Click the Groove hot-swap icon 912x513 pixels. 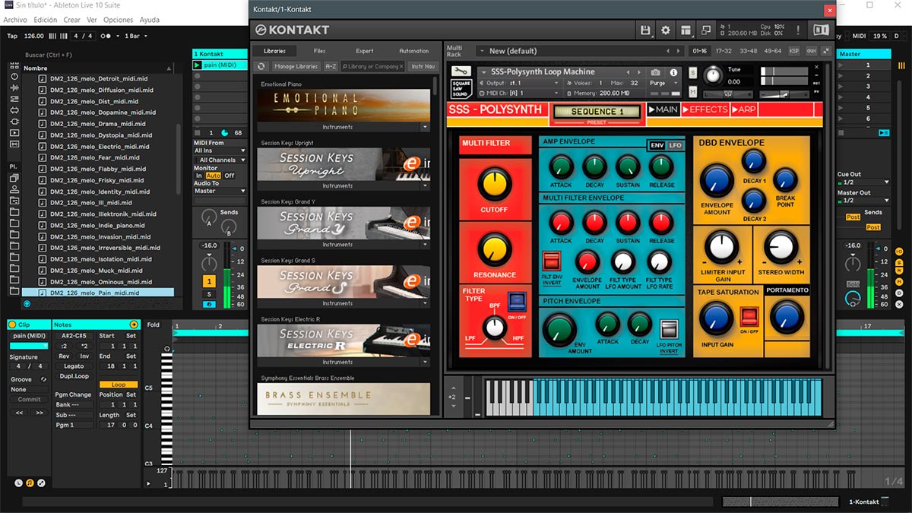43,379
